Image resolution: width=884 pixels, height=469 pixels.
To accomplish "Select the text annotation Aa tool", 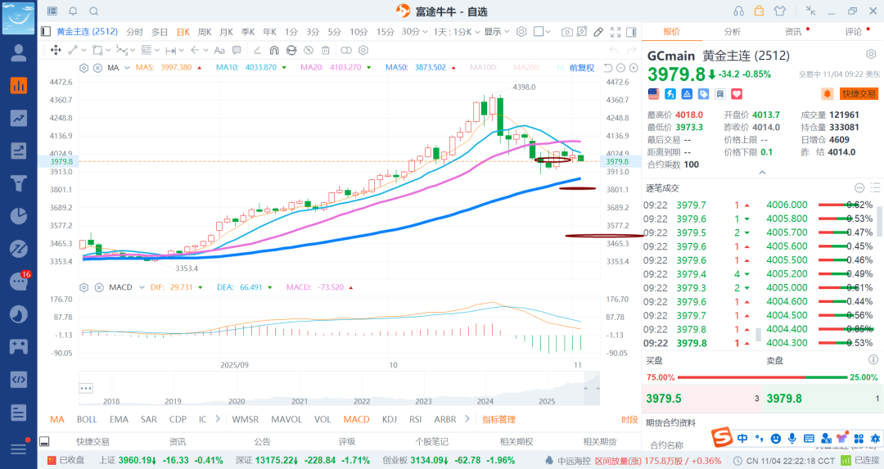I will pyautogui.click(x=219, y=50).
